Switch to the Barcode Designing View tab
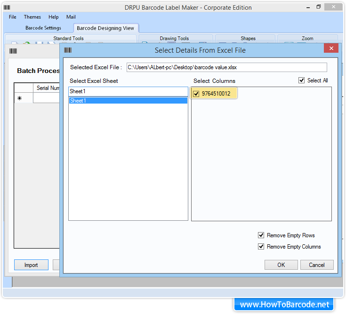 (105, 28)
